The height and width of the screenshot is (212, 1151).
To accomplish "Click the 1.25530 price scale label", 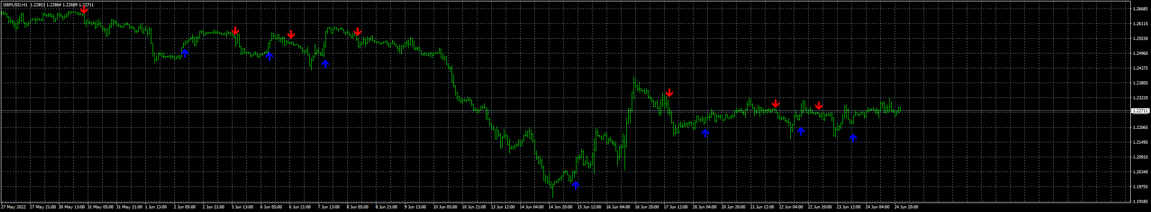I will click(1140, 38).
